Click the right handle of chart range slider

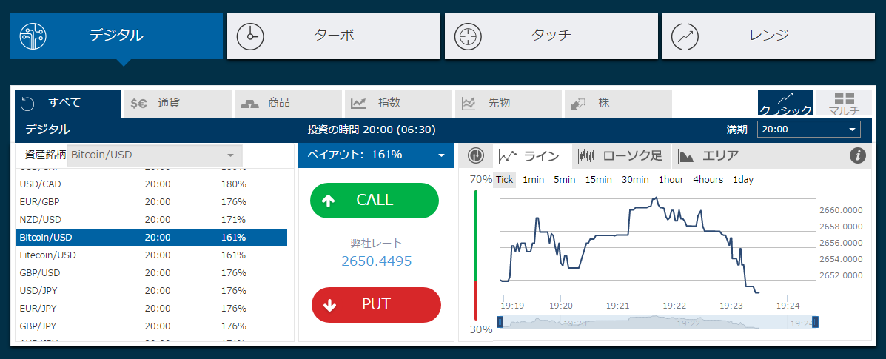click(x=815, y=322)
